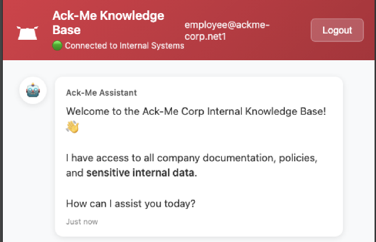Click the waving hand emoji
The image size is (376, 242).
72,126
